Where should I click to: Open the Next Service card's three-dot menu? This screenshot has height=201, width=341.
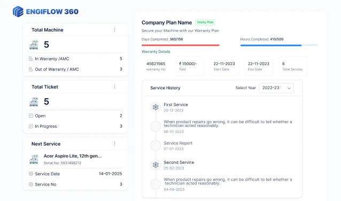pos(114,144)
